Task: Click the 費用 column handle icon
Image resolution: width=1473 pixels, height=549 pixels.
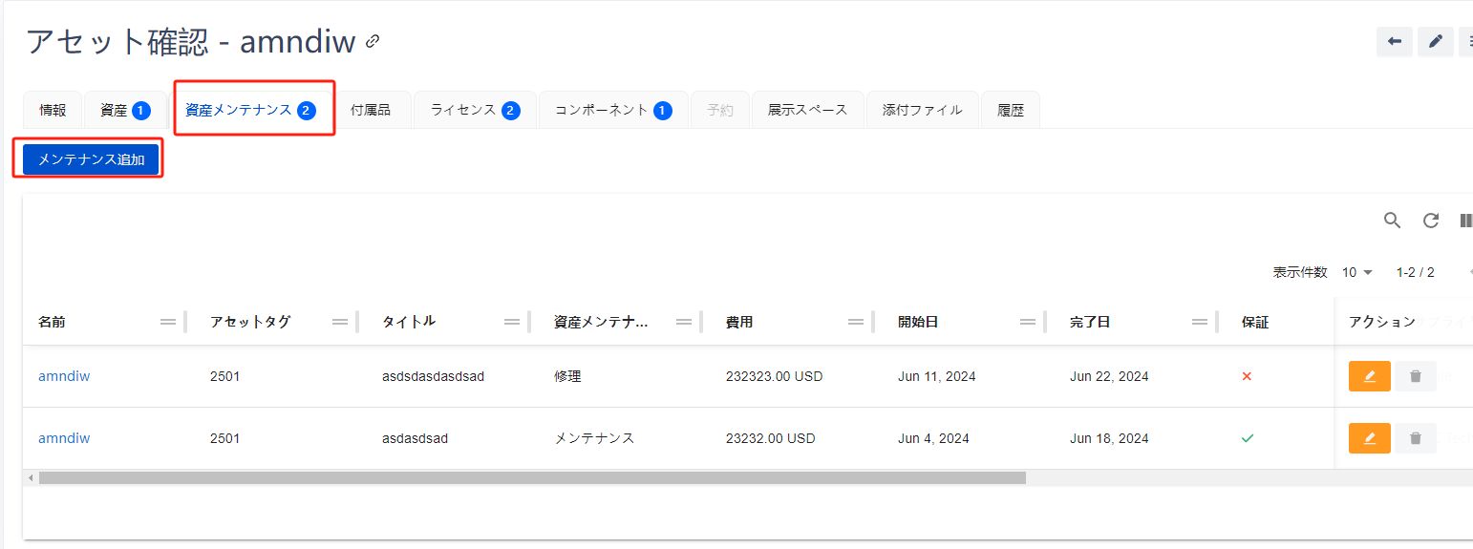Action: pyautogui.click(x=856, y=322)
